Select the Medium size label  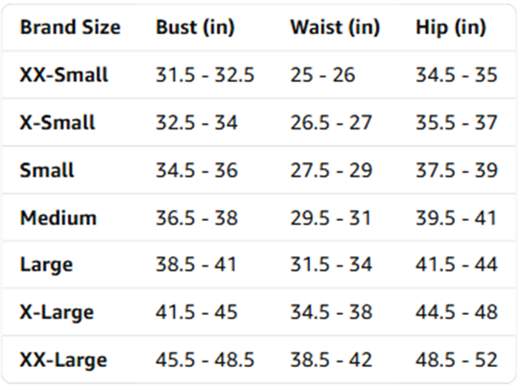pos(58,218)
